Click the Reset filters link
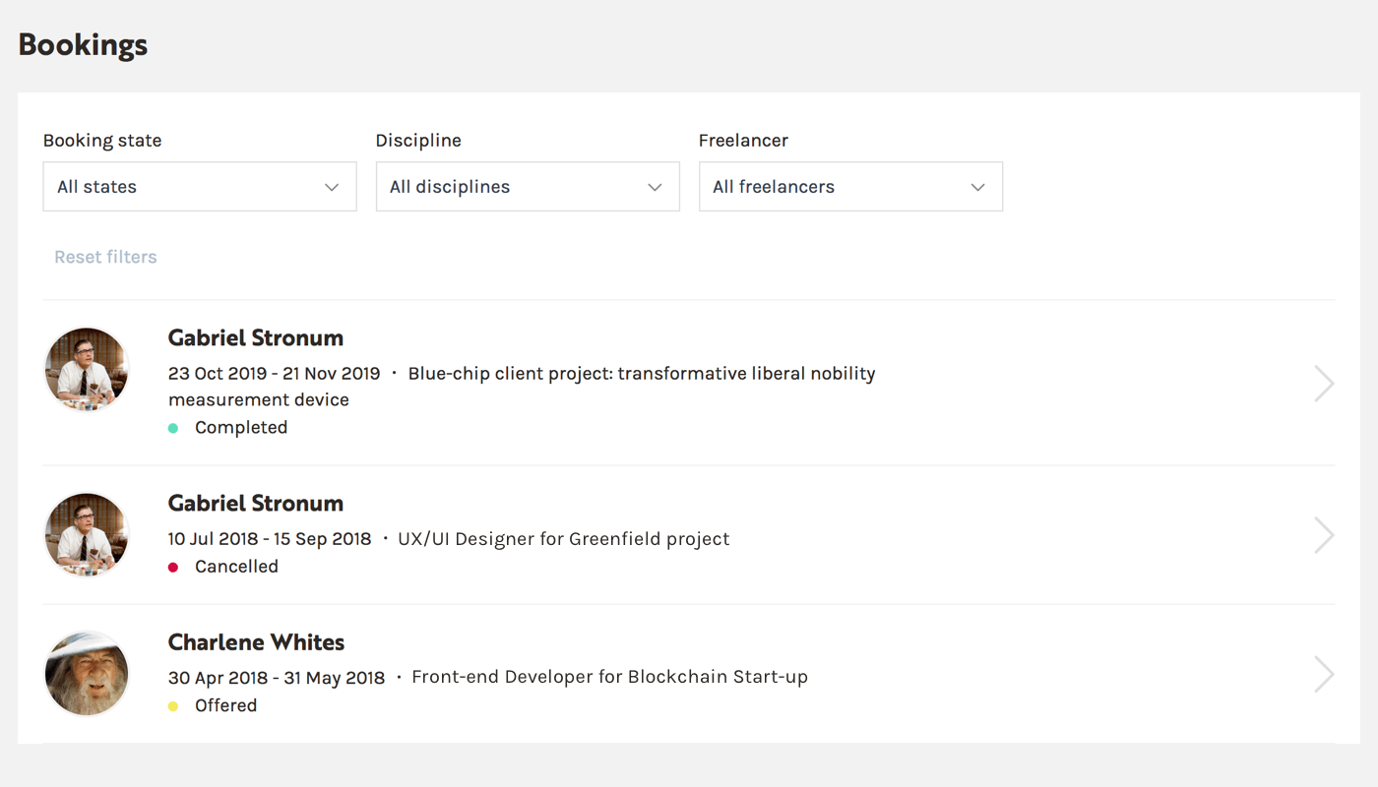The image size is (1378, 787). point(105,257)
